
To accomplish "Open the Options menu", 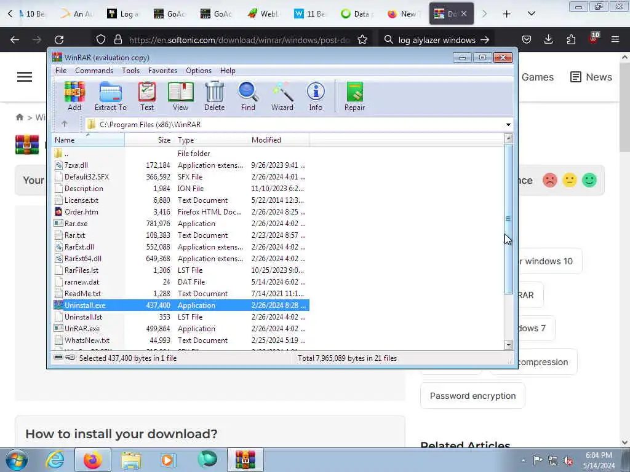I will pos(199,71).
